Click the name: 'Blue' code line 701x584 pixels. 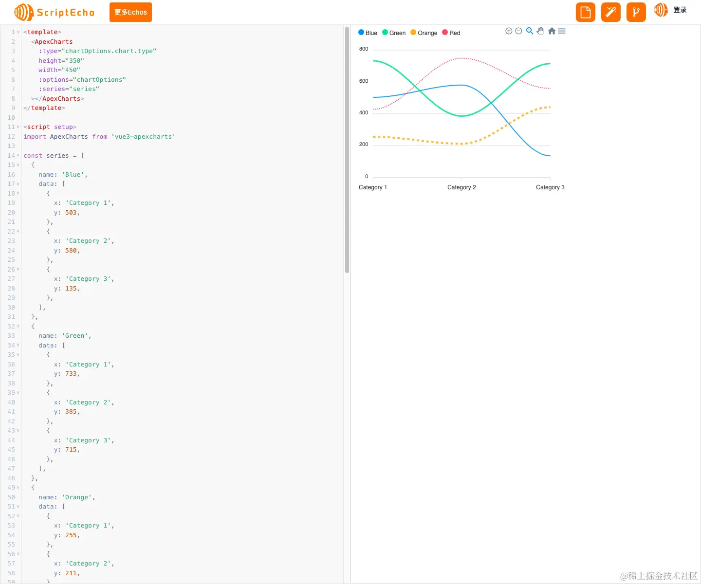click(x=63, y=175)
